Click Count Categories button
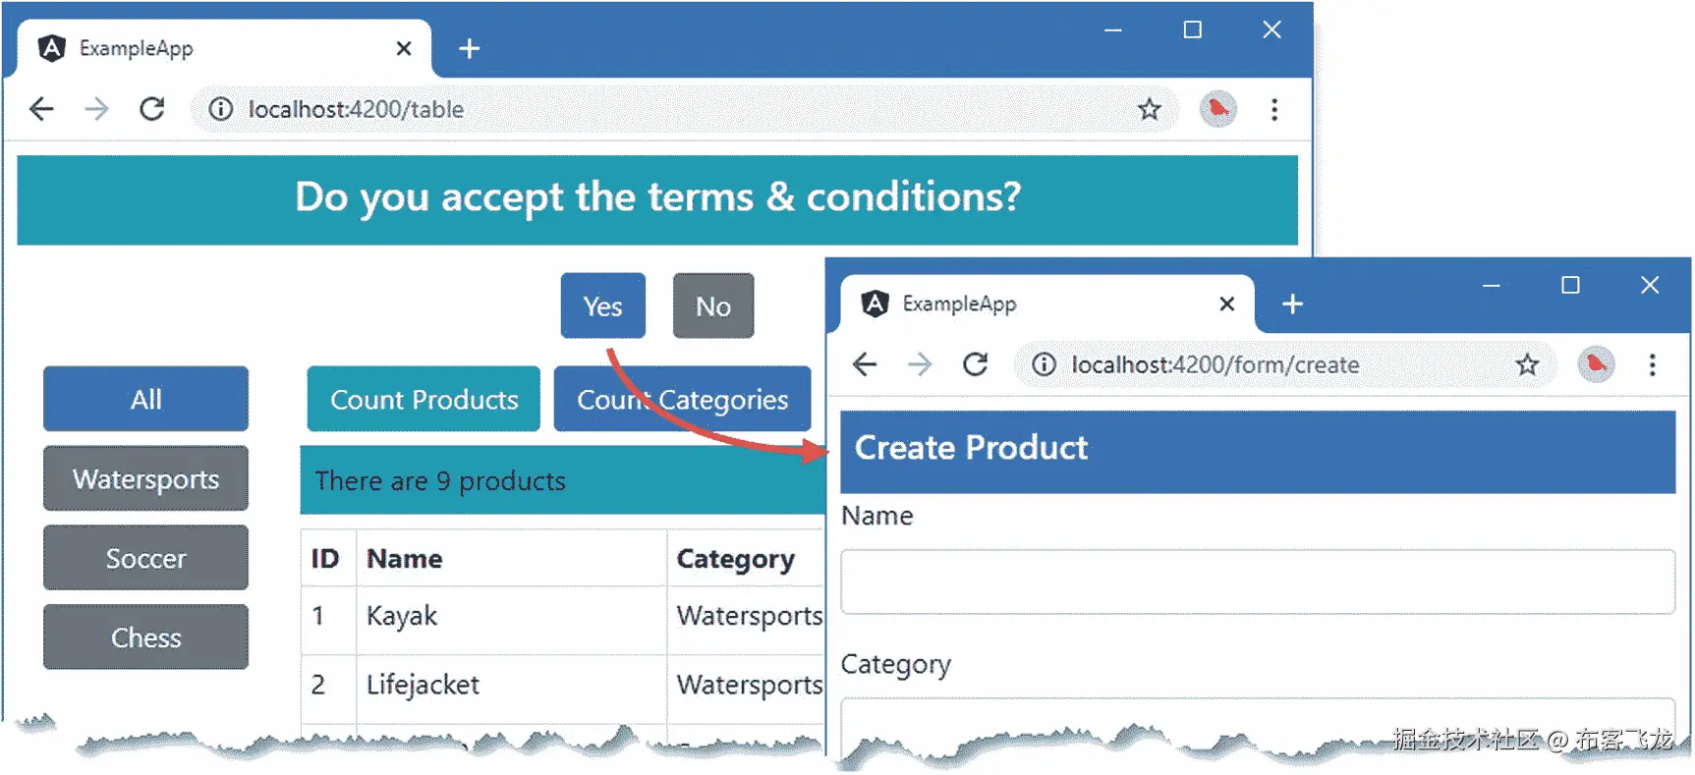 [682, 399]
